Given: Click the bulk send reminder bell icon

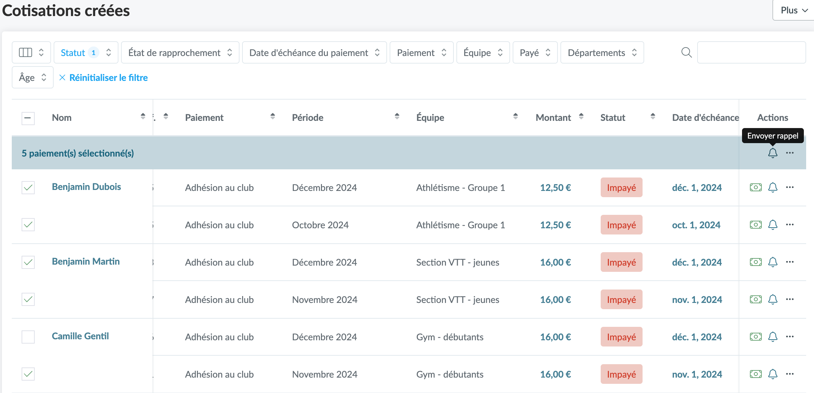Looking at the screenshot, I should coord(772,153).
